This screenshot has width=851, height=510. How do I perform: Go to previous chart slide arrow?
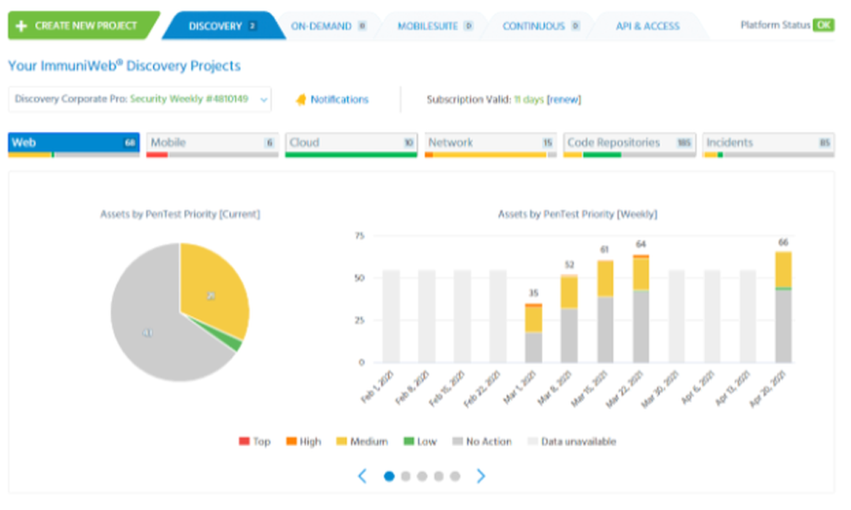click(362, 476)
